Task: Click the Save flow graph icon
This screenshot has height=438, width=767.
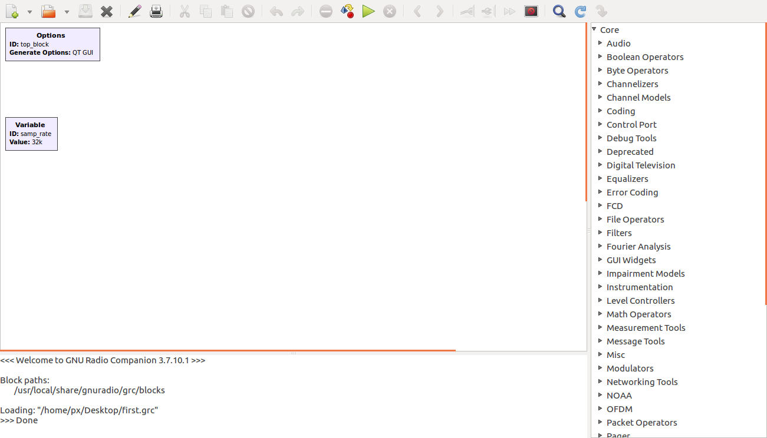Action: (x=85, y=11)
